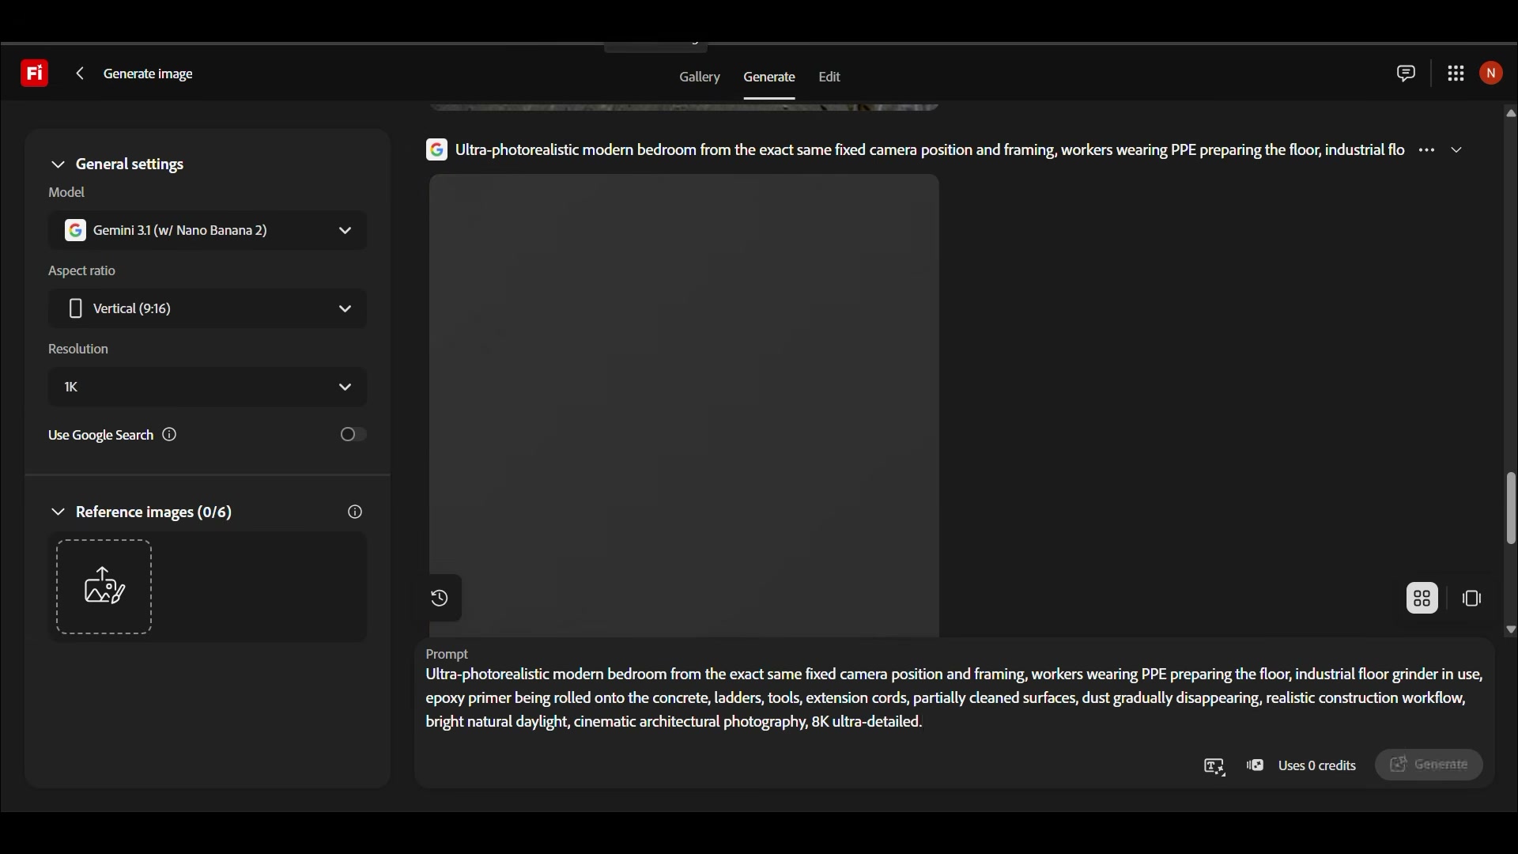The width and height of the screenshot is (1518, 854).
Task: Open the feedback chat icon
Action: tap(1406, 74)
